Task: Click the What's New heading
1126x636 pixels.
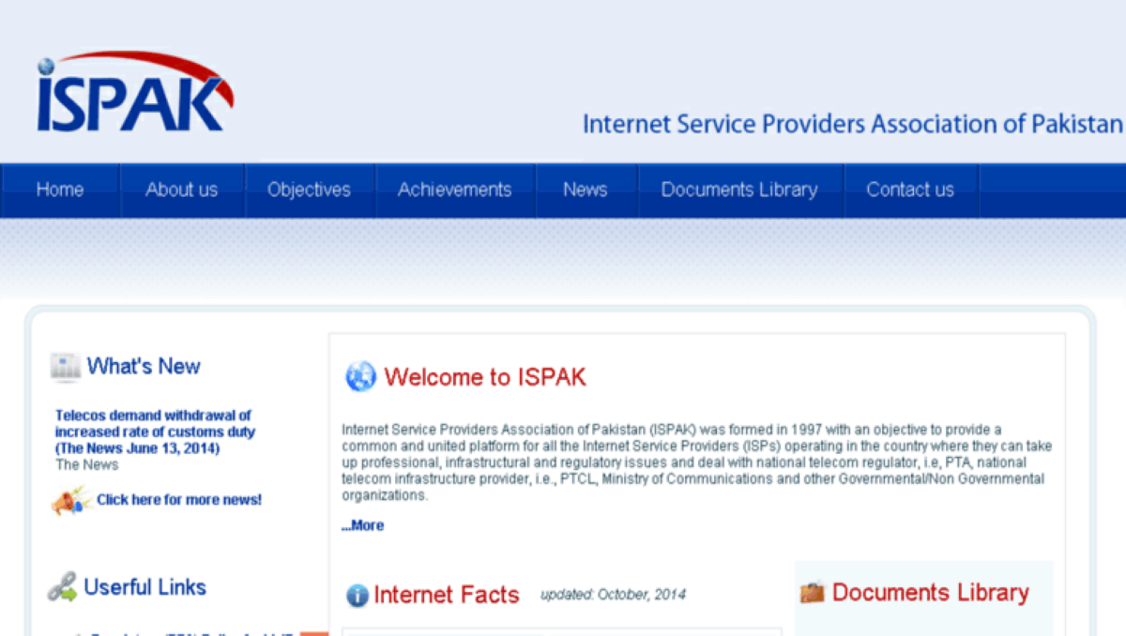Action: [x=144, y=367]
